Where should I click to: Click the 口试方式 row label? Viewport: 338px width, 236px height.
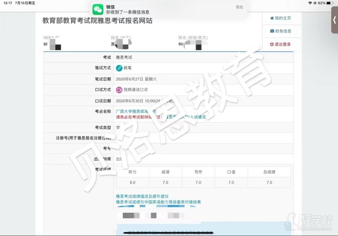point(103,90)
